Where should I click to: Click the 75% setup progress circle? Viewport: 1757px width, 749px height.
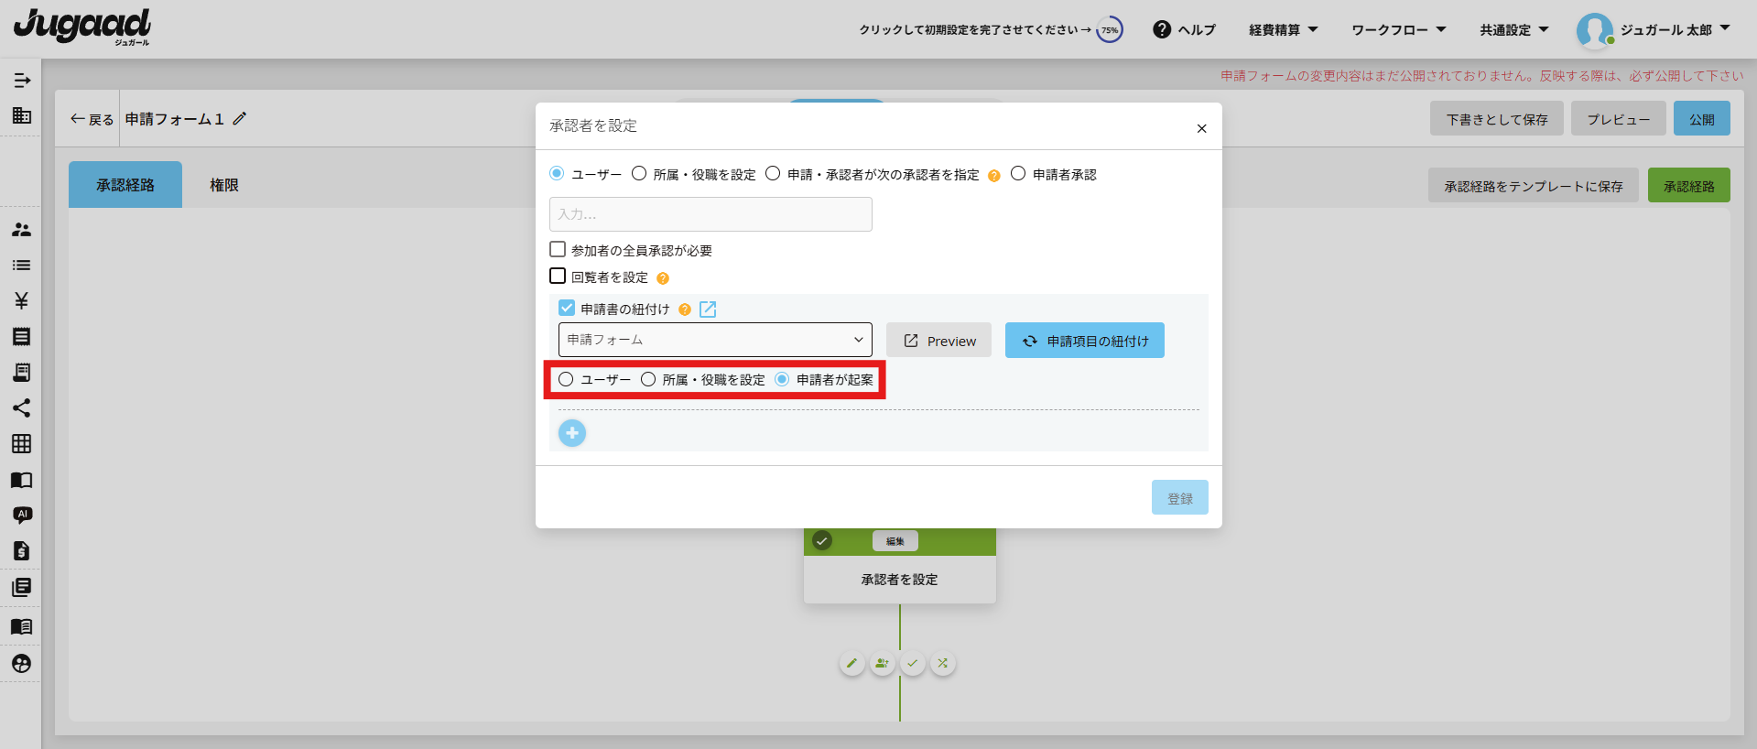1110,30
